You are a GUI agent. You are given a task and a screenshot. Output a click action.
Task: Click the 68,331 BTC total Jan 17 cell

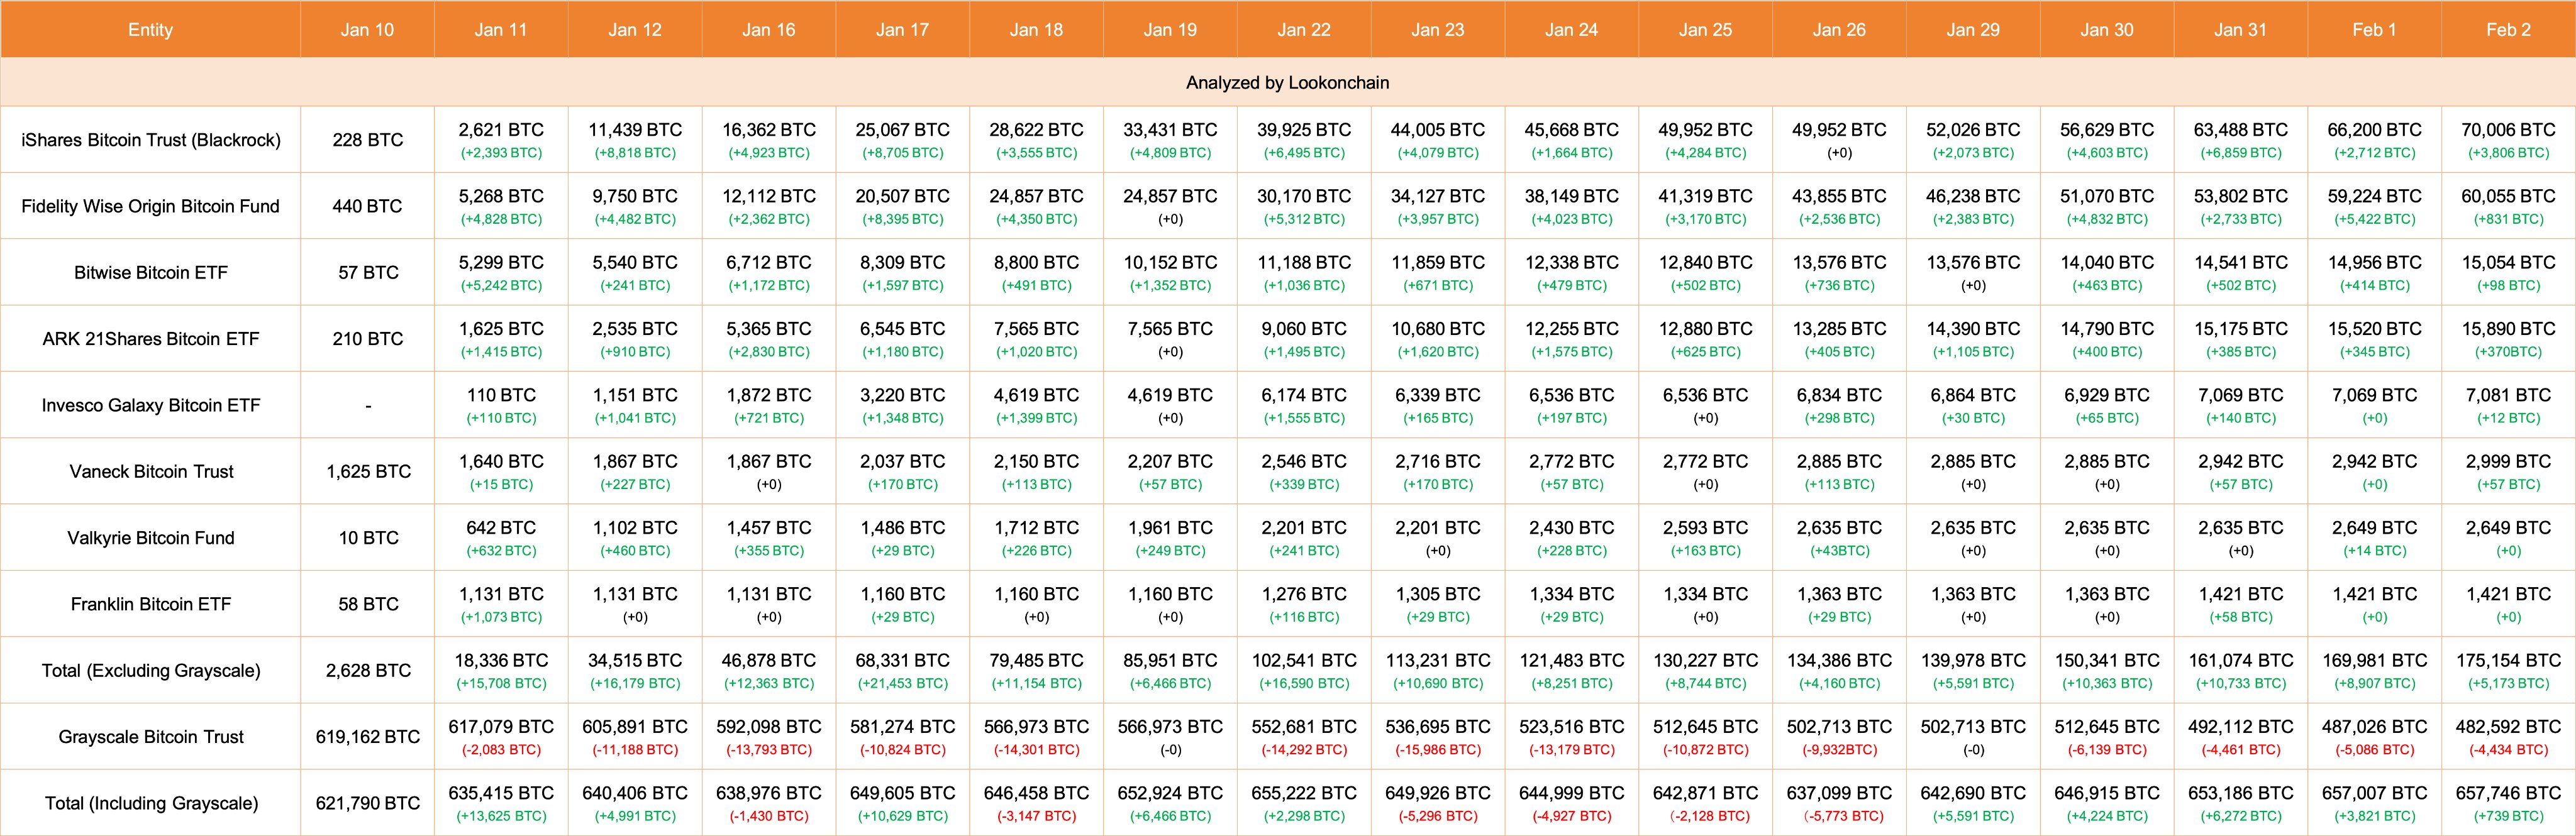point(902,670)
